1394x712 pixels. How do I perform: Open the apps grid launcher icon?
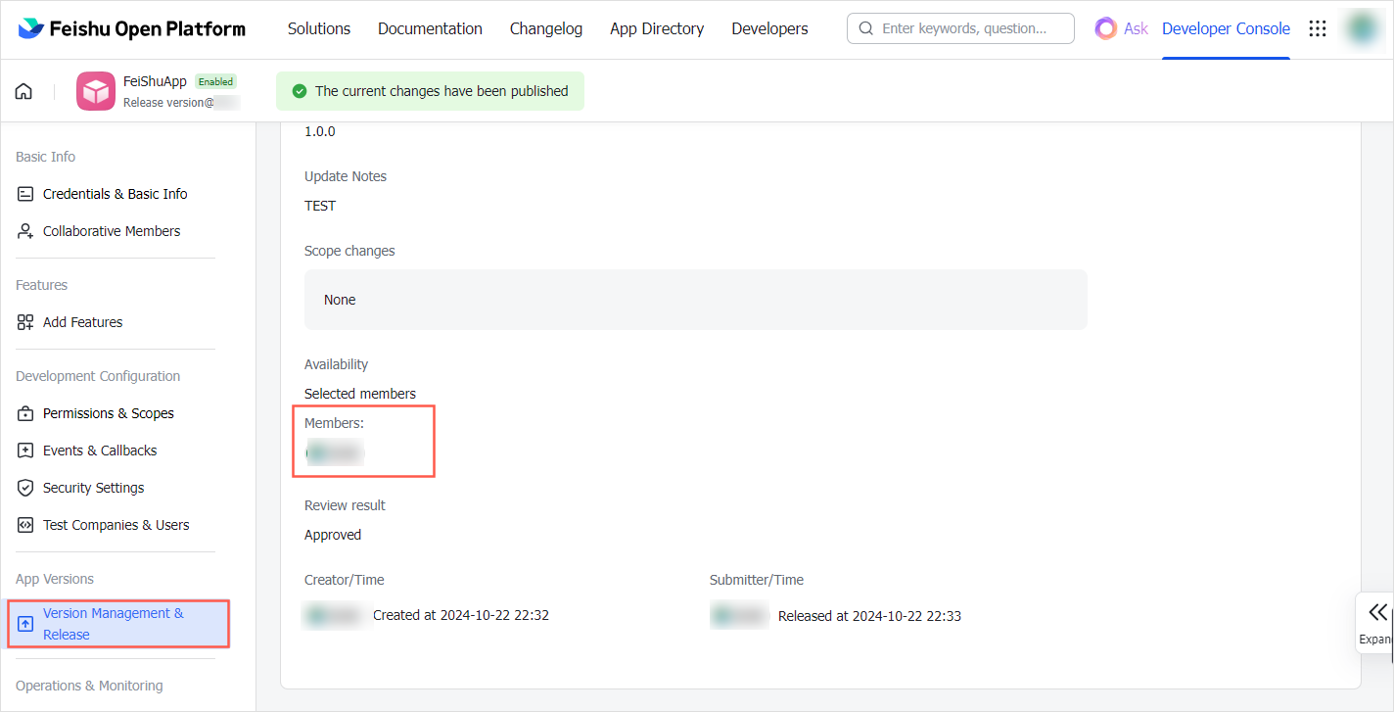tap(1318, 28)
